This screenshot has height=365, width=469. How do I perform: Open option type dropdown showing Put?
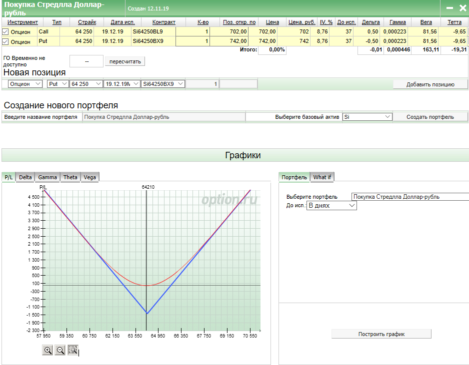pos(57,84)
